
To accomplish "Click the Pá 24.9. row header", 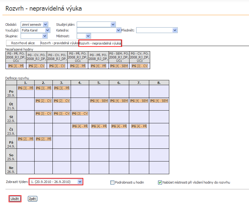I will click(x=11, y=142).
